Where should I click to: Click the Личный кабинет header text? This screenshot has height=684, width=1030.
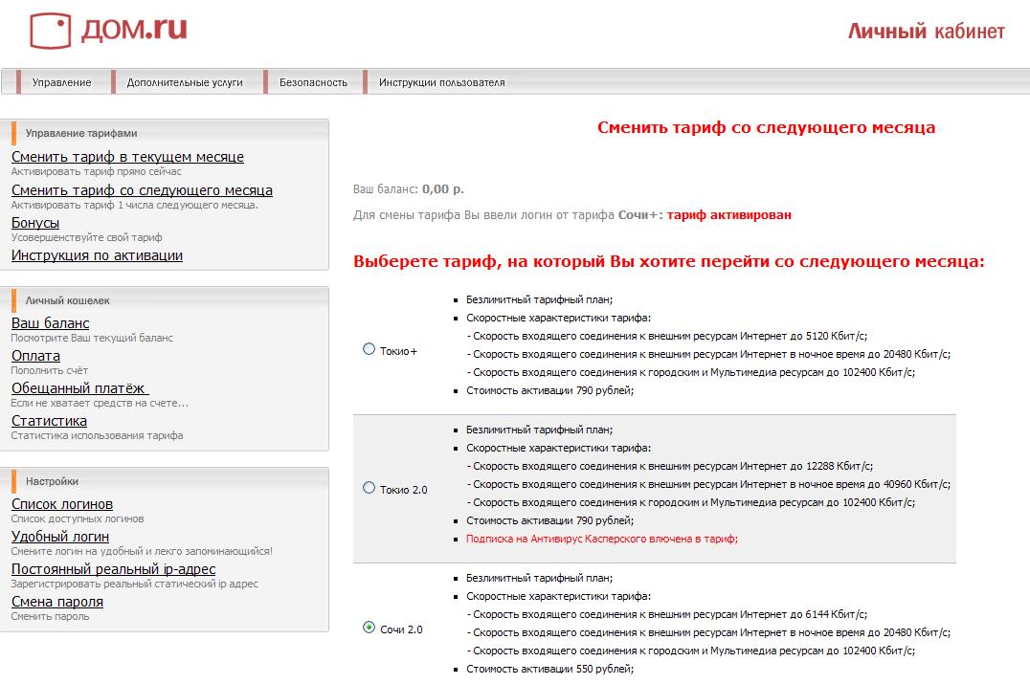click(927, 31)
